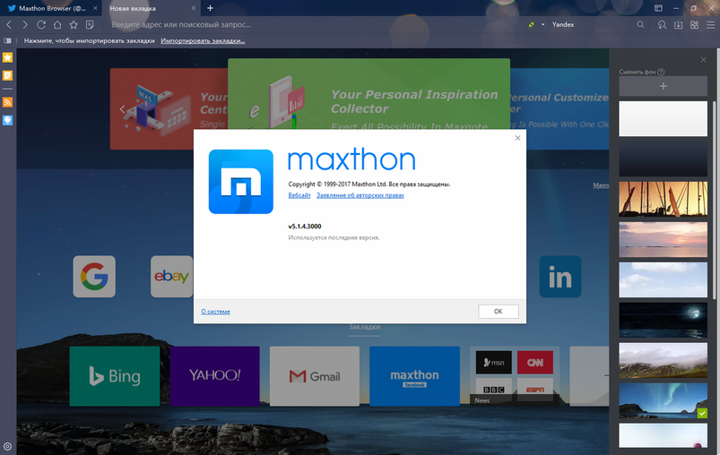Expand the search engine dropdown arrow
Viewport: 720px width, 455px height.
(542, 25)
